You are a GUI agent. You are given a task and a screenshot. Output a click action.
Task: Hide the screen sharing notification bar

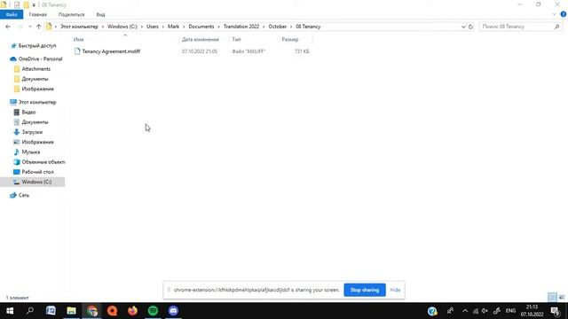[x=395, y=290]
